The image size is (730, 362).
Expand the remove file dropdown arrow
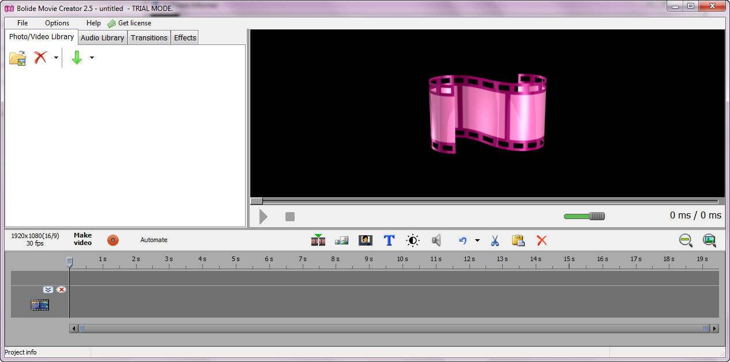pyautogui.click(x=56, y=58)
